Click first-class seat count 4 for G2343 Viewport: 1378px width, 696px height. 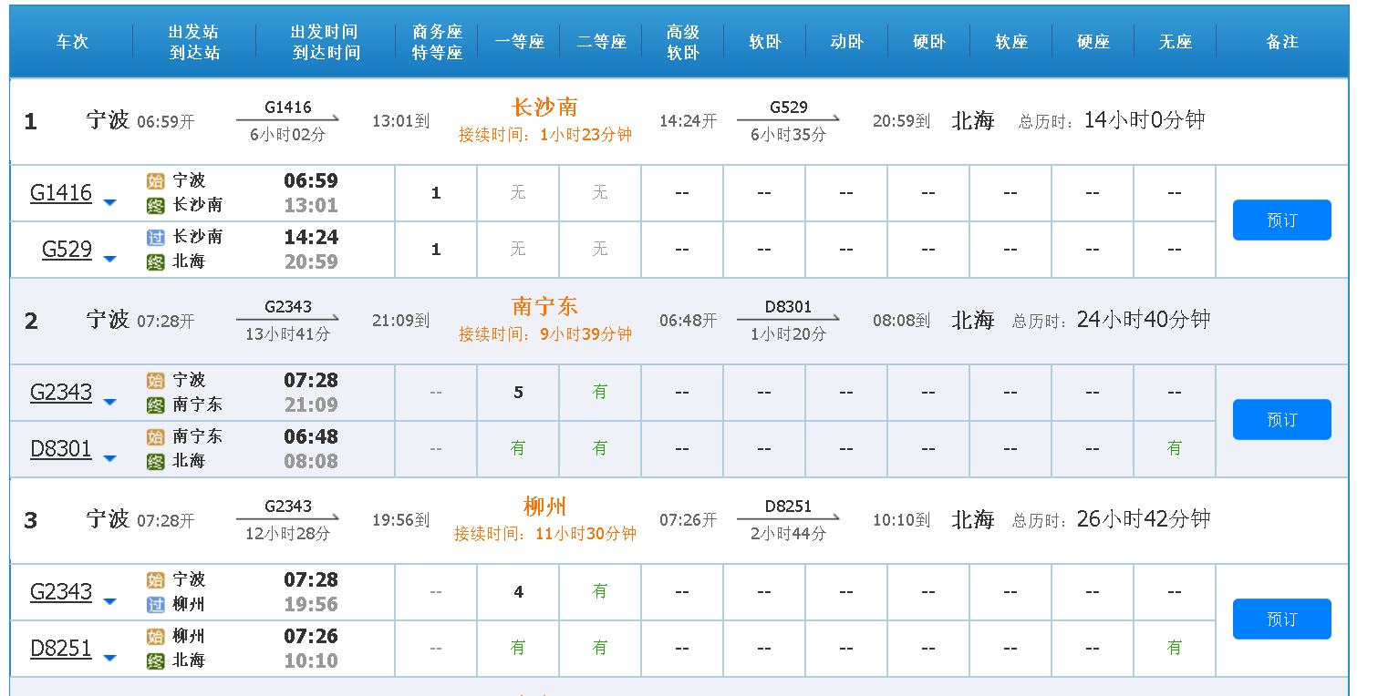pos(518,592)
